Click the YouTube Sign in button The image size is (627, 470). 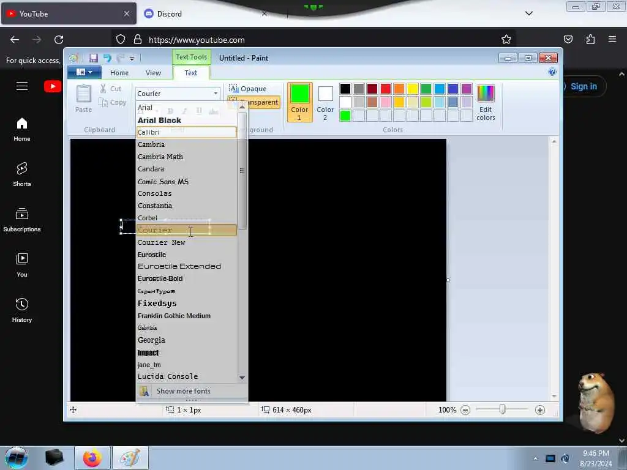pyautogui.click(x=584, y=86)
